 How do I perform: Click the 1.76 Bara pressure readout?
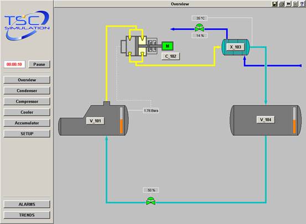click(x=151, y=111)
